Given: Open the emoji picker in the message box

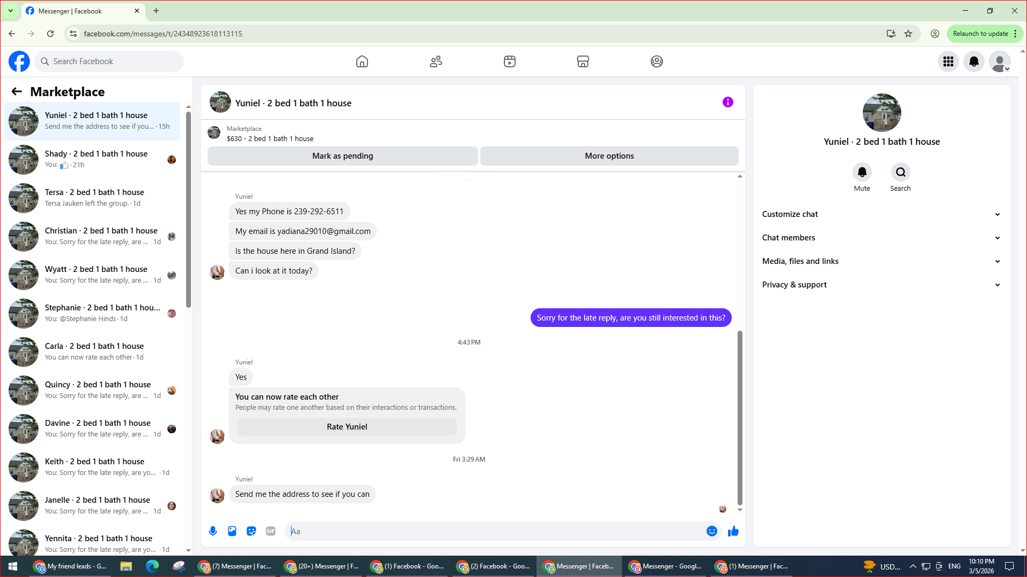Looking at the screenshot, I should [711, 531].
